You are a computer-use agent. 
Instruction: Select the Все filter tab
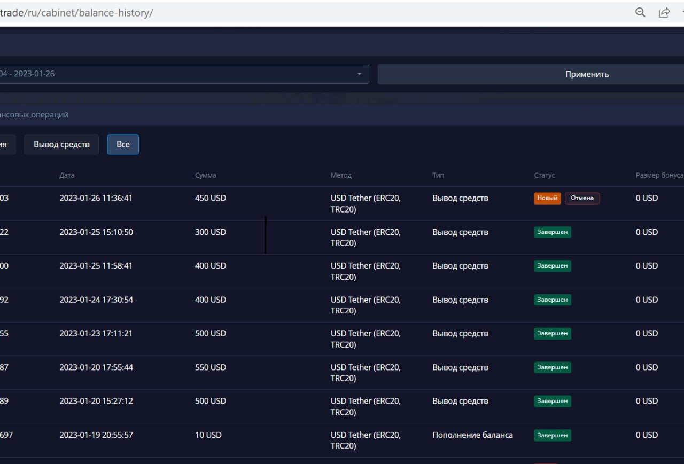(123, 145)
